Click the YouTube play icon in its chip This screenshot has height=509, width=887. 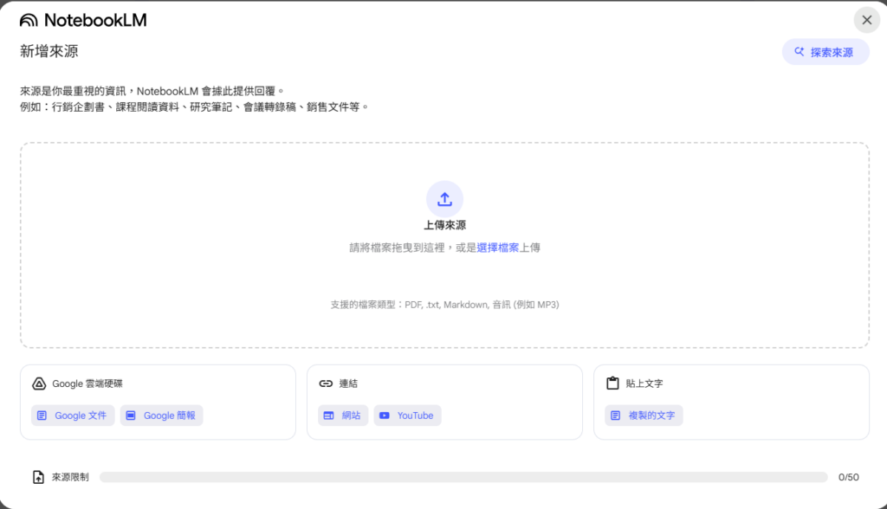(x=384, y=416)
